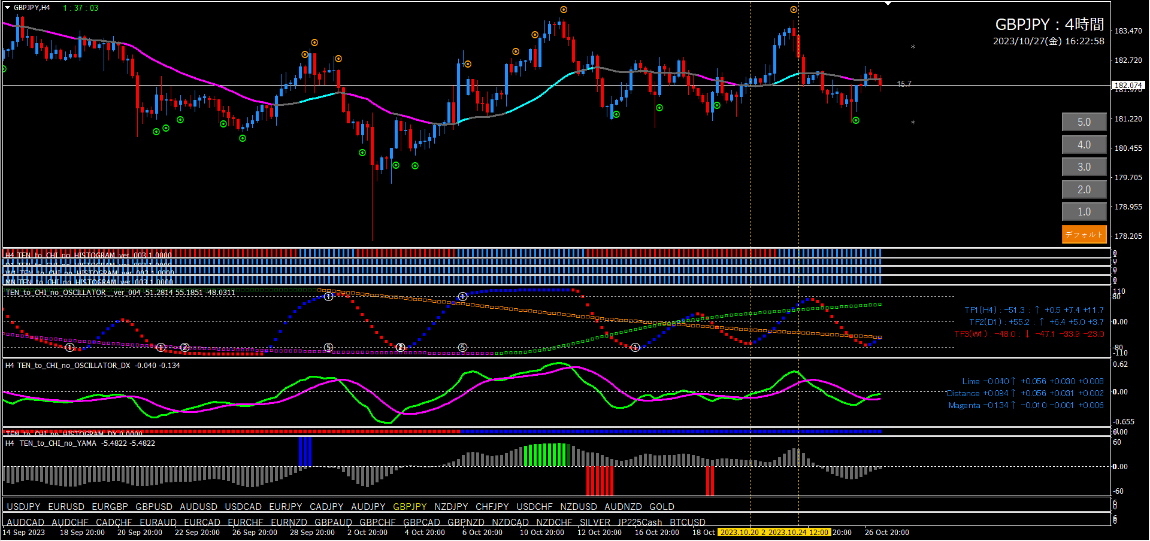Click the chart shift triangle marker at top

[888, 4]
